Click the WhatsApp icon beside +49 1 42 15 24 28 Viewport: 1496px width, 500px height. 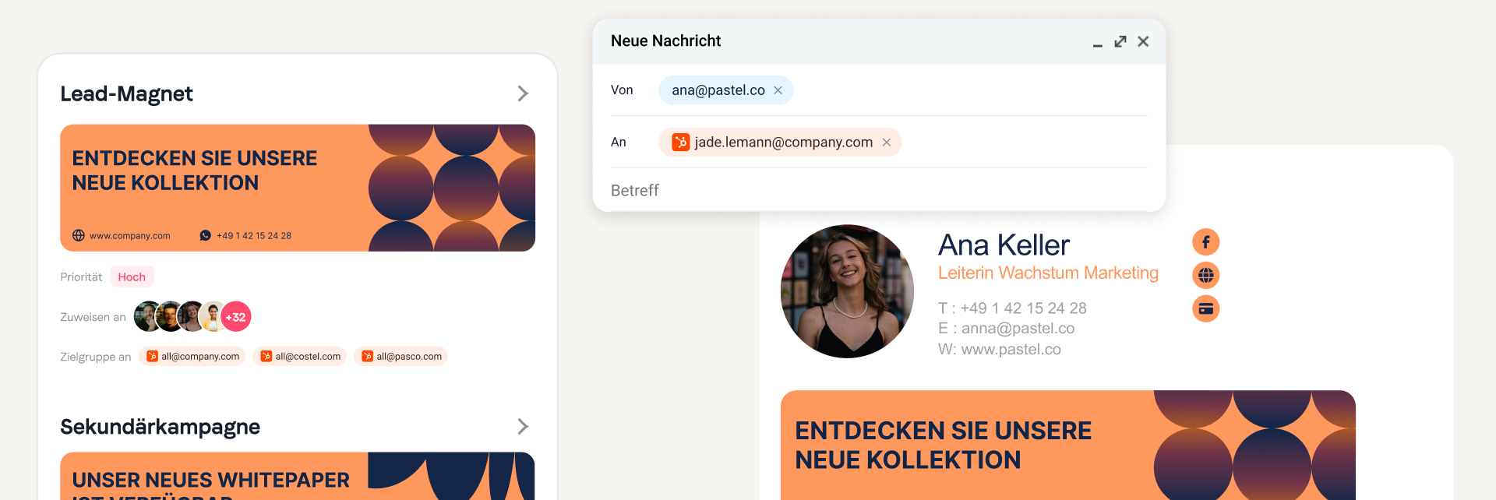click(x=205, y=235)
